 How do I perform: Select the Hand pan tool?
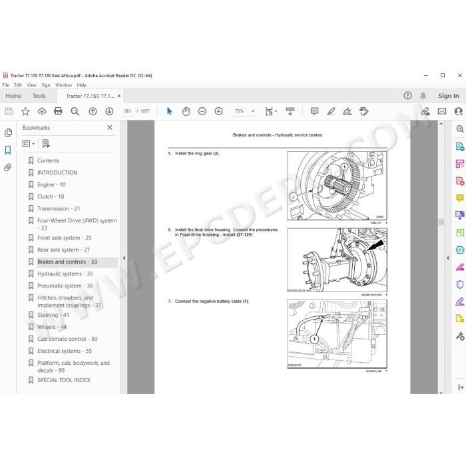click(186, 111)
